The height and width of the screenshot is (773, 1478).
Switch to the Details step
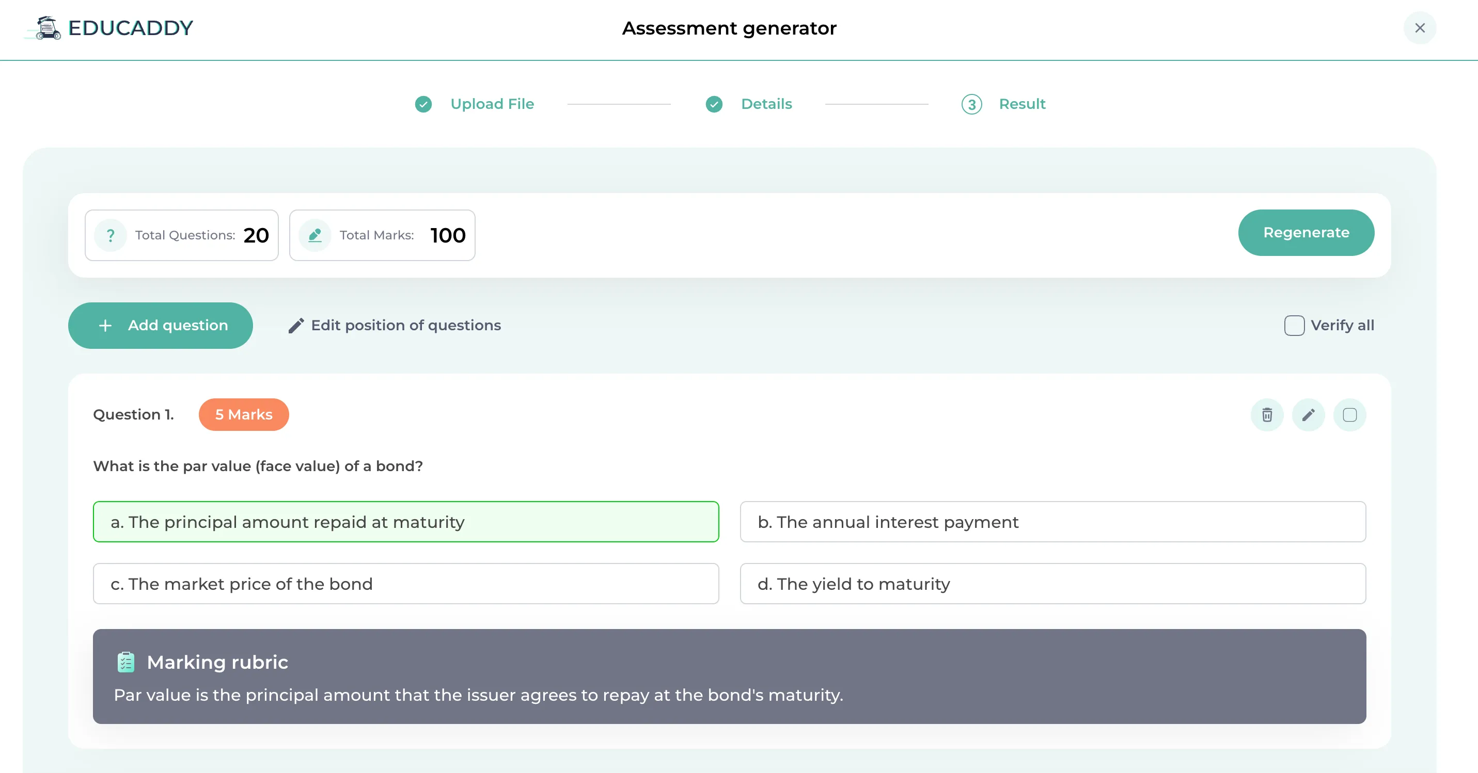[x=766, y=104]
